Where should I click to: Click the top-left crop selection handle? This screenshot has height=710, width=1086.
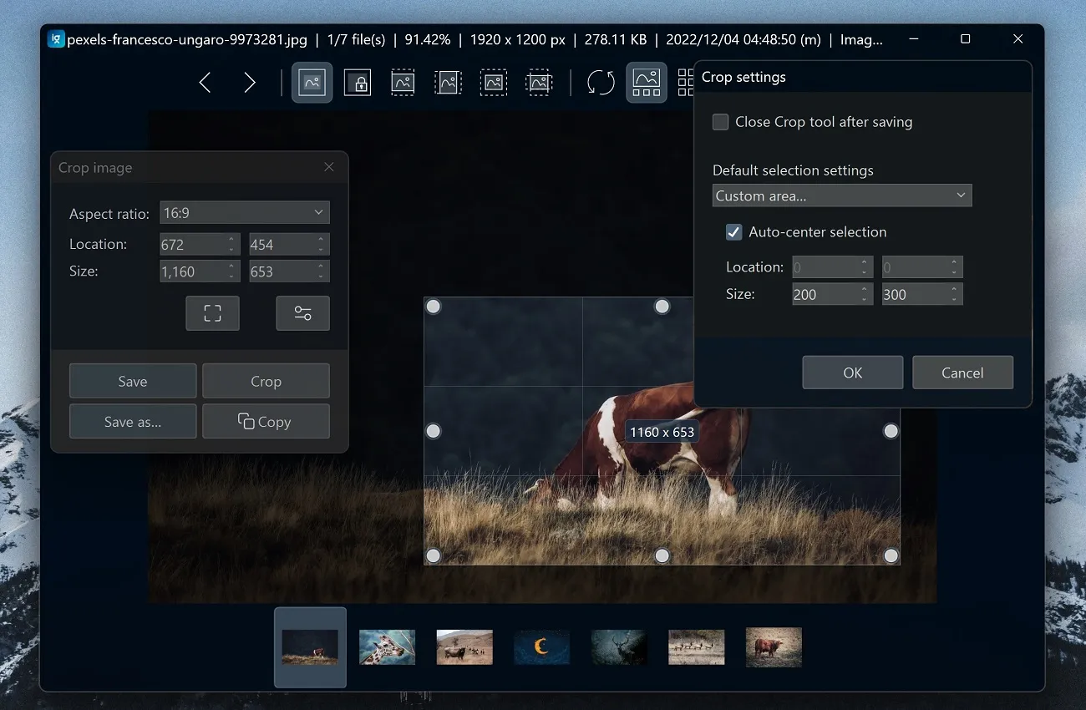coord(433,307)
